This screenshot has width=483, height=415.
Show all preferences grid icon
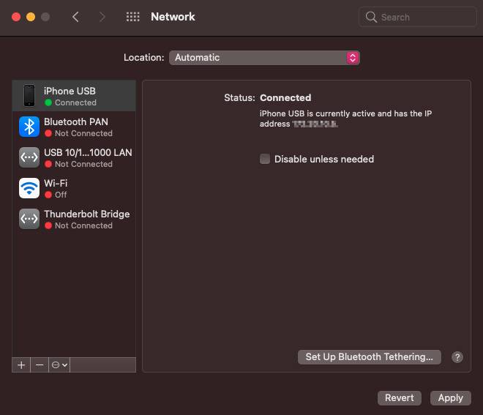(132, 17)
